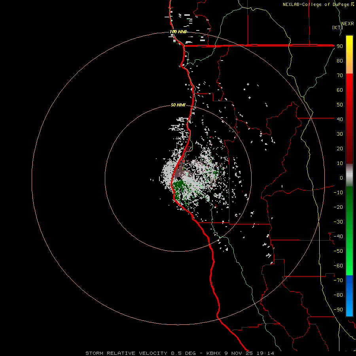Pick the bright green segment near -60 on color bar
356x356 pixels.
[349, 263]
